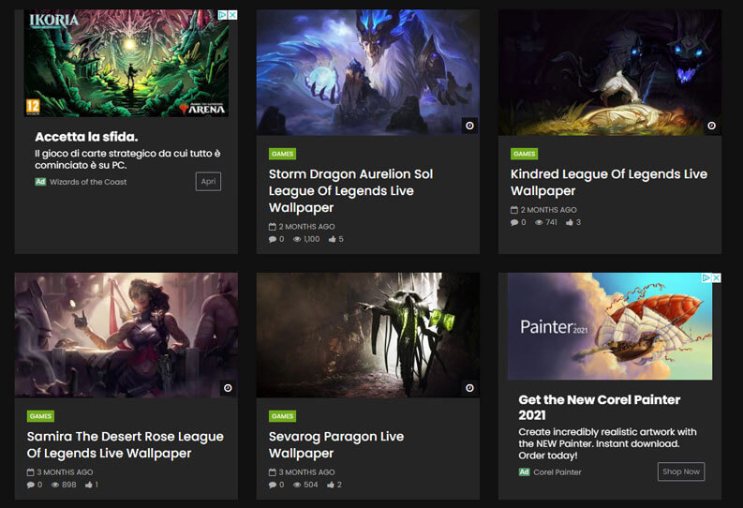Click the Ad badge beside Wizards of the Coast
The width and height of the screenshot is (743, 508).
pyautogui.click(x=40, y=182)
